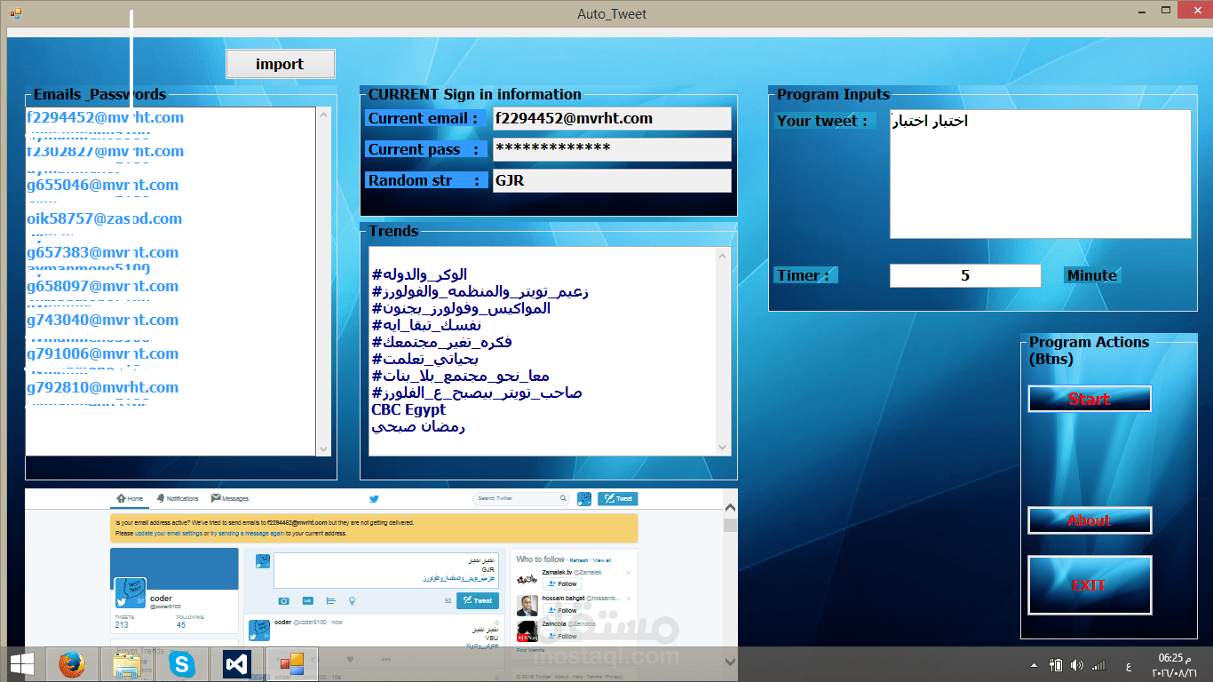Click the location pin icon in the composer
The height and width of the screenshot is (682, 1213).
352,601
